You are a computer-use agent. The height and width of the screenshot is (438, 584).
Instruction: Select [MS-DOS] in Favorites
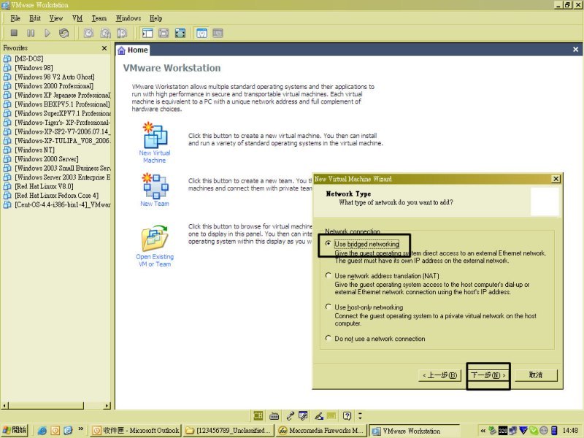pos(28,58)
